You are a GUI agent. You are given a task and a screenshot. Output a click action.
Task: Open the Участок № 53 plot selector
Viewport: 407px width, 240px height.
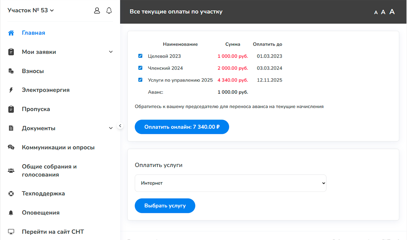point(31,10)
